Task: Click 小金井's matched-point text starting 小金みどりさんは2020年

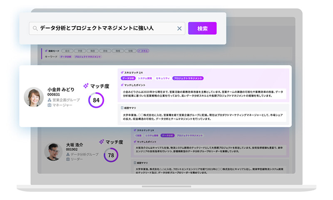Action: 203,94
